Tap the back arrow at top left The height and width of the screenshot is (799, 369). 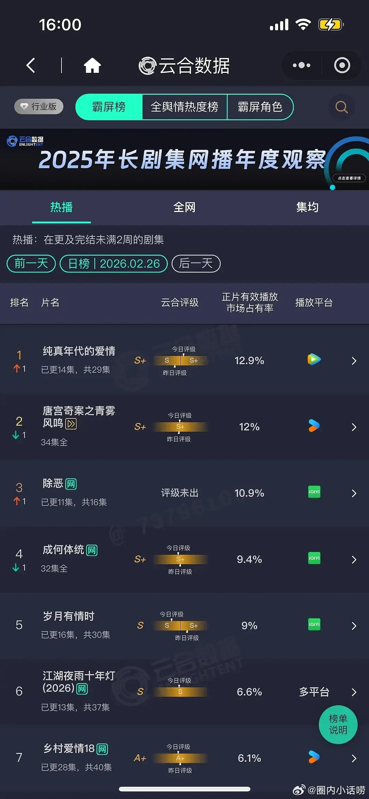tap(31, 66)
